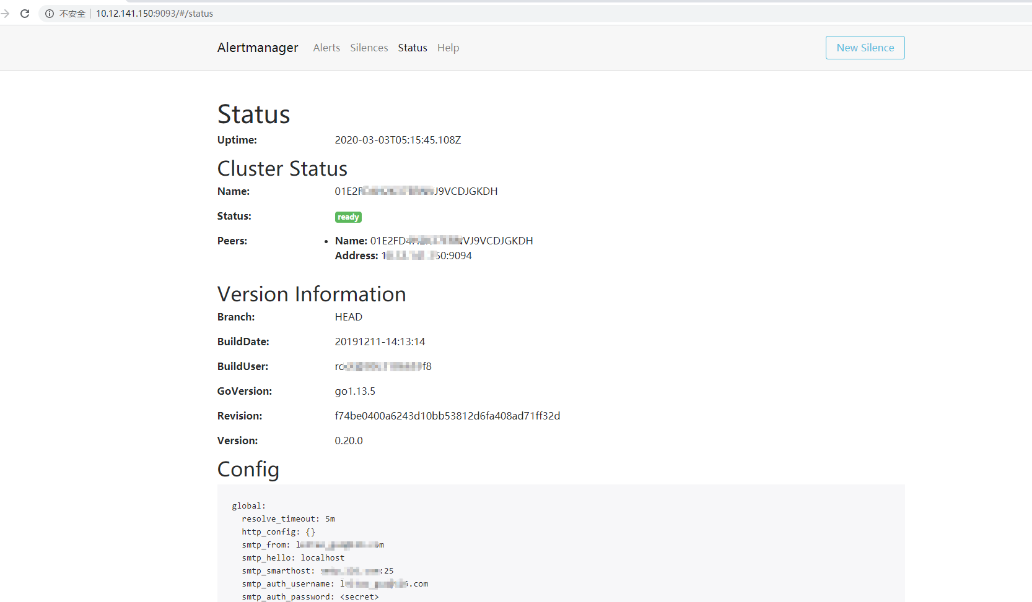The width and height of the screenshot is (1032, 602).
Task: Click the global: config key
Action: point(249,506)
